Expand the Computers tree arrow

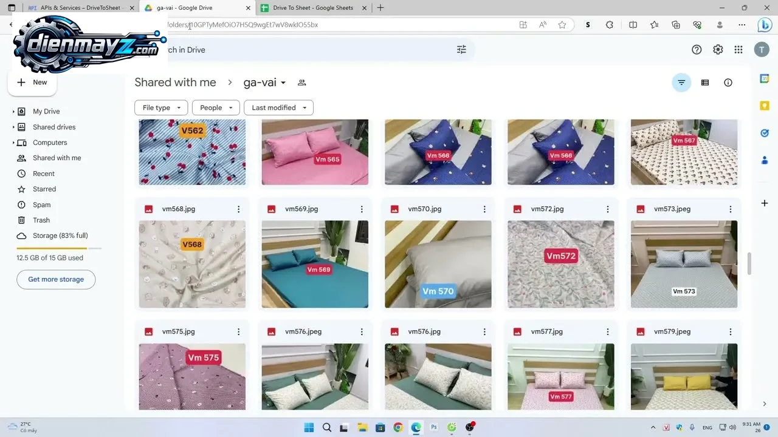(x=13, y=143)
